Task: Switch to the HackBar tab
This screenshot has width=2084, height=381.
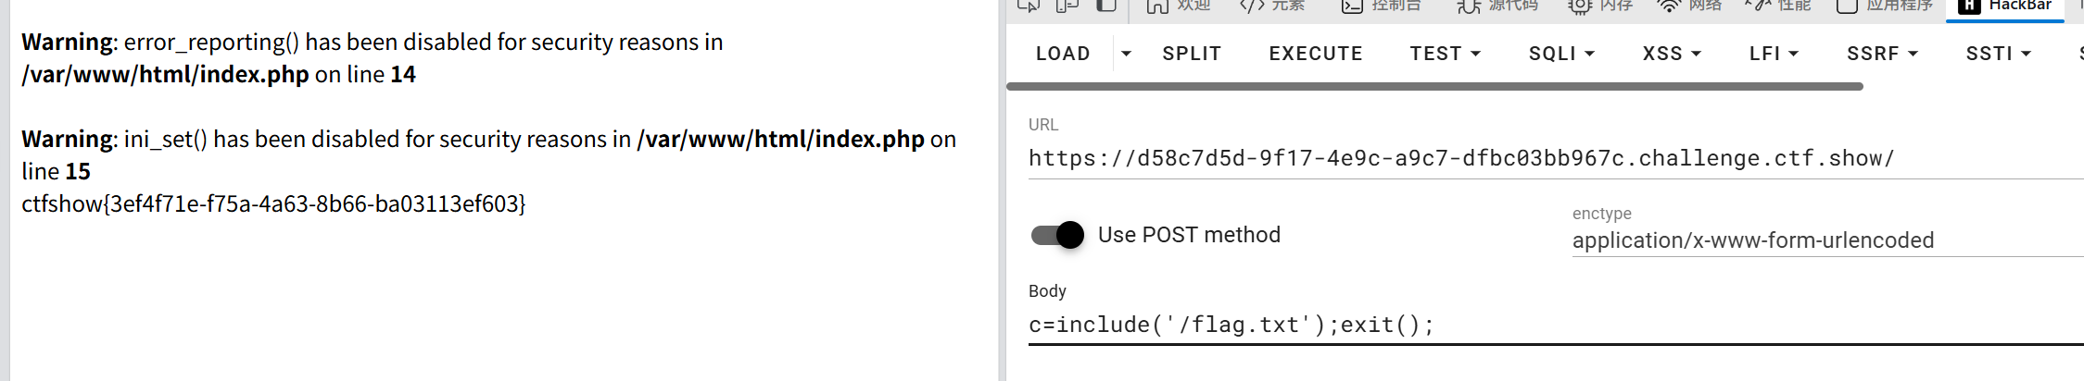Action: point(2005,6)
